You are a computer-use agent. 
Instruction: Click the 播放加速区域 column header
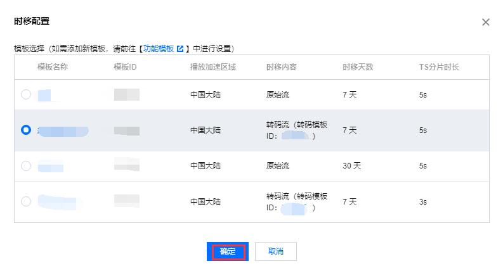213,67
